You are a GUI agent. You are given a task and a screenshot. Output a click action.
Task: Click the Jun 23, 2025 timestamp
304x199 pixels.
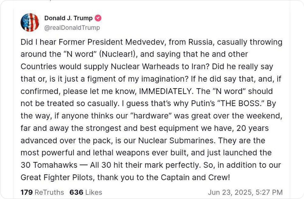pos(245,192)
